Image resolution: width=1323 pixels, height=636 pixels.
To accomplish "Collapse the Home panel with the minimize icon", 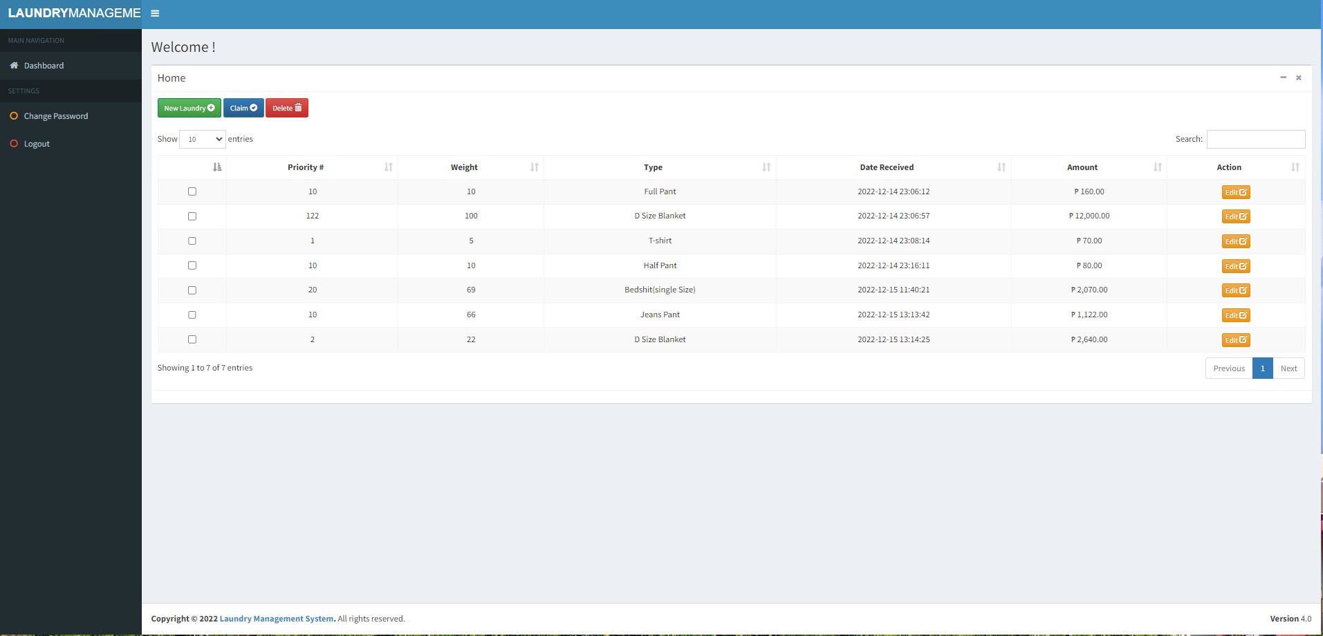I will [1282, 77].
